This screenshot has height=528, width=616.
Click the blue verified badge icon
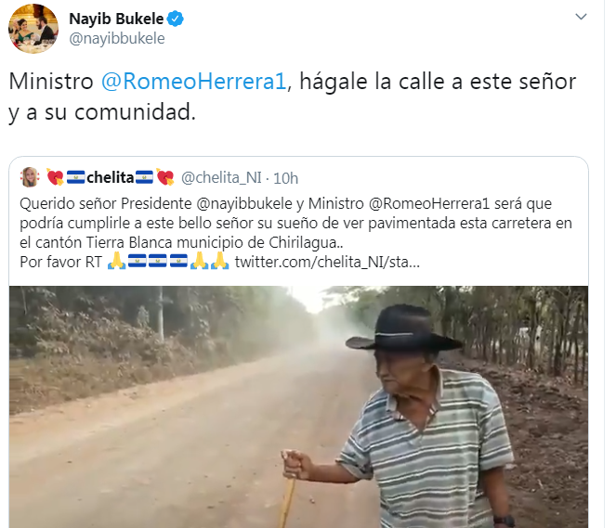pos(176,19)
